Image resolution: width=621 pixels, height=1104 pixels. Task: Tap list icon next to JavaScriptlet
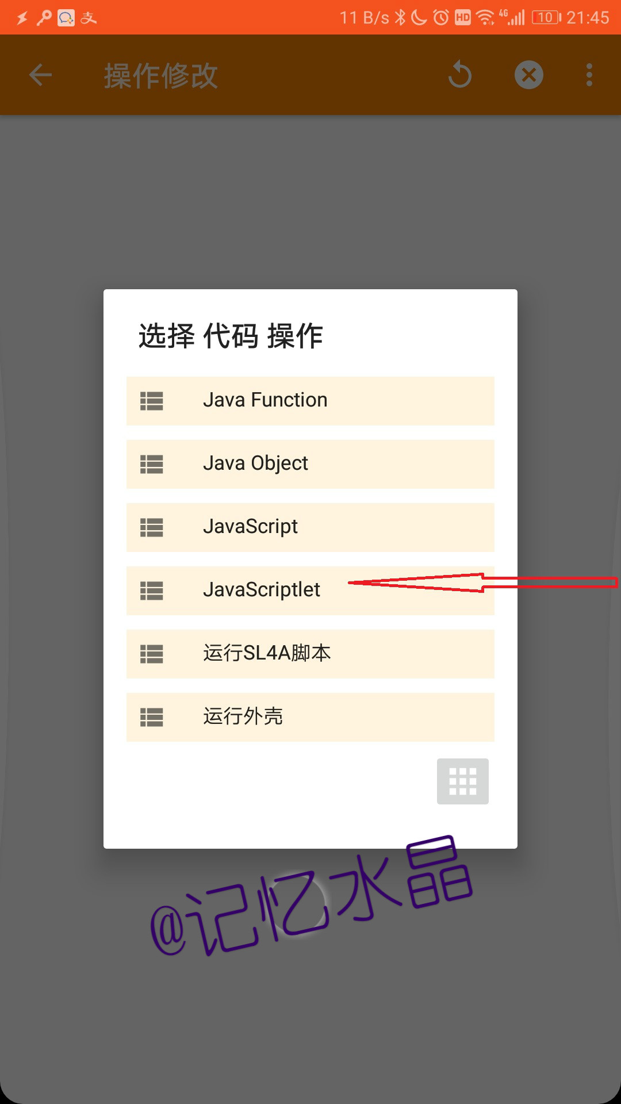pyautogui.click(x=152, y=591)
